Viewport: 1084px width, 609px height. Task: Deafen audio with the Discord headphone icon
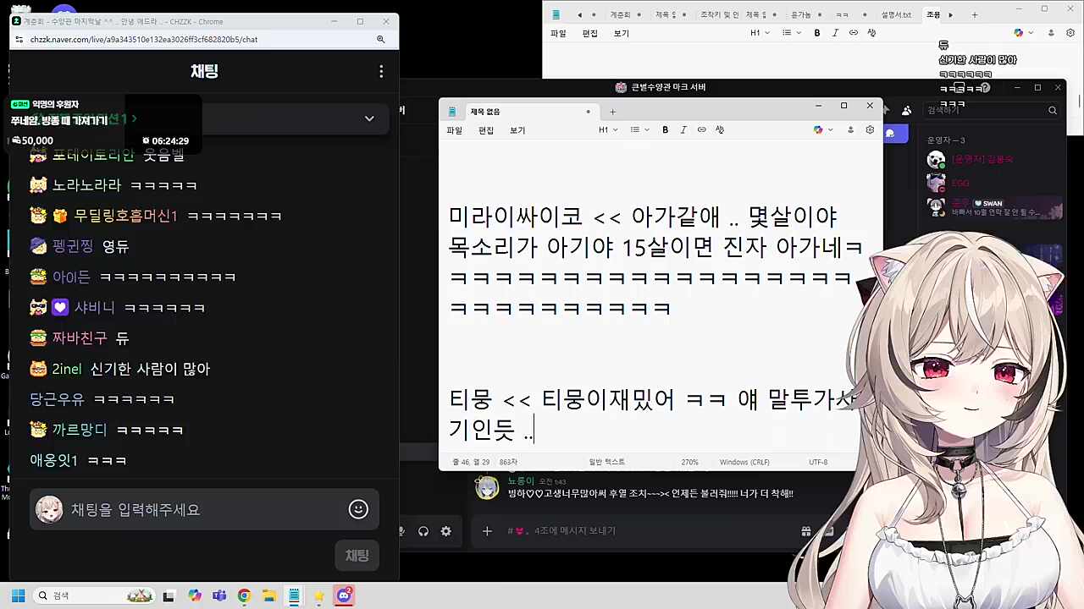[423, 531]
